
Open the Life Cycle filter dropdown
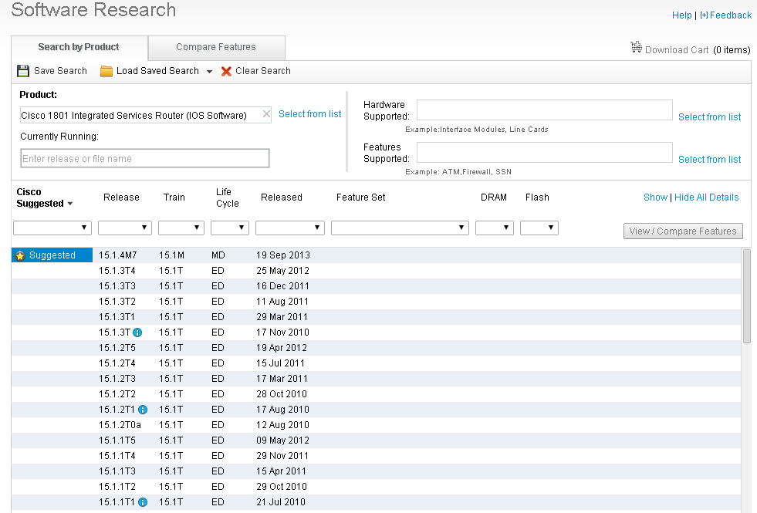coord(230,228)
